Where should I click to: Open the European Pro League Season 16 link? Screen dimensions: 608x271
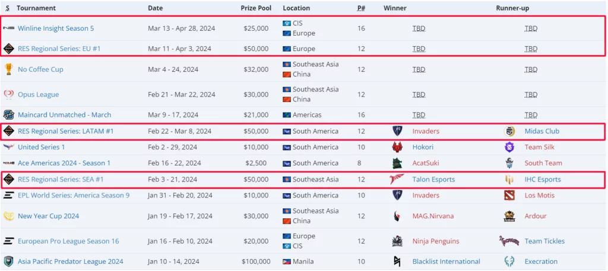[x=68, y=241]
